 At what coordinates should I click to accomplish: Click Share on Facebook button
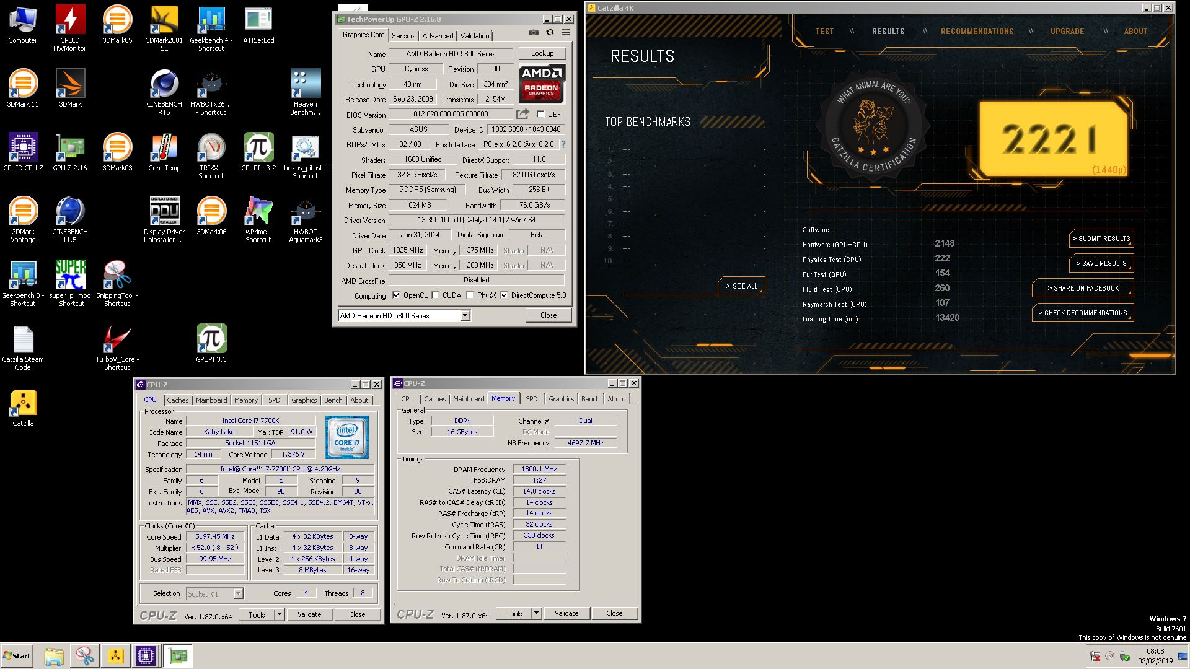click(1083, 288)
